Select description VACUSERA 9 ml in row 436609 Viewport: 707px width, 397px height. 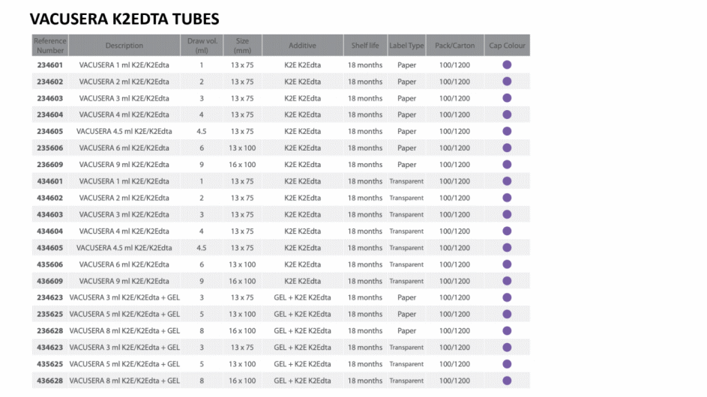[124, 281]
